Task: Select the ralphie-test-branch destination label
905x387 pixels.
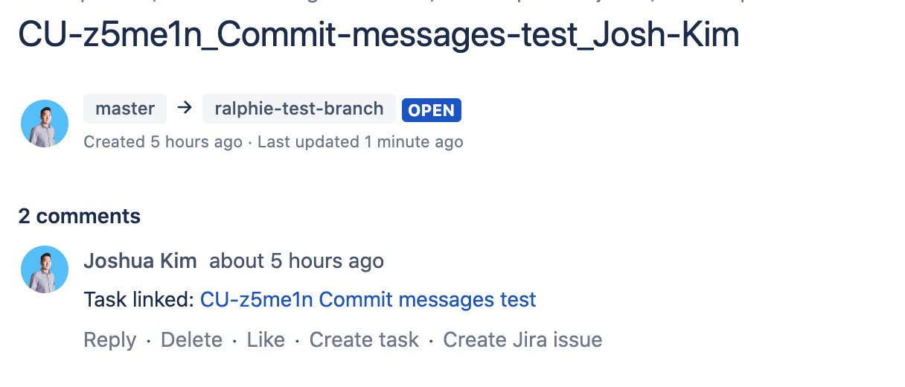Action: (x=299, y=109)
